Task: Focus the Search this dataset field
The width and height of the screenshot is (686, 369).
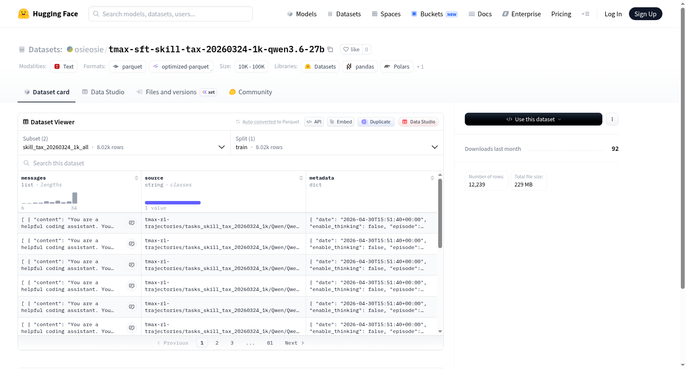Action: (231, 163)
